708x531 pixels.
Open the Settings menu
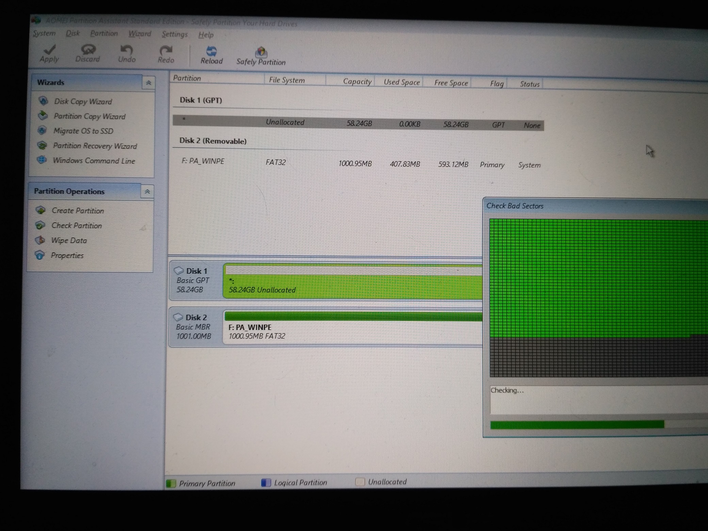(x=175, y=34)
